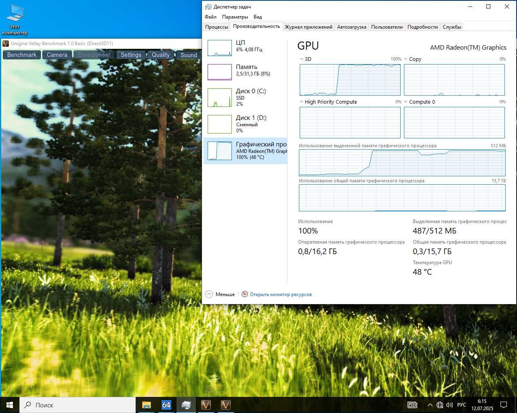517x413 pixels.
Task: Switch to the Подробности tab
Action: tap(422, 27)
